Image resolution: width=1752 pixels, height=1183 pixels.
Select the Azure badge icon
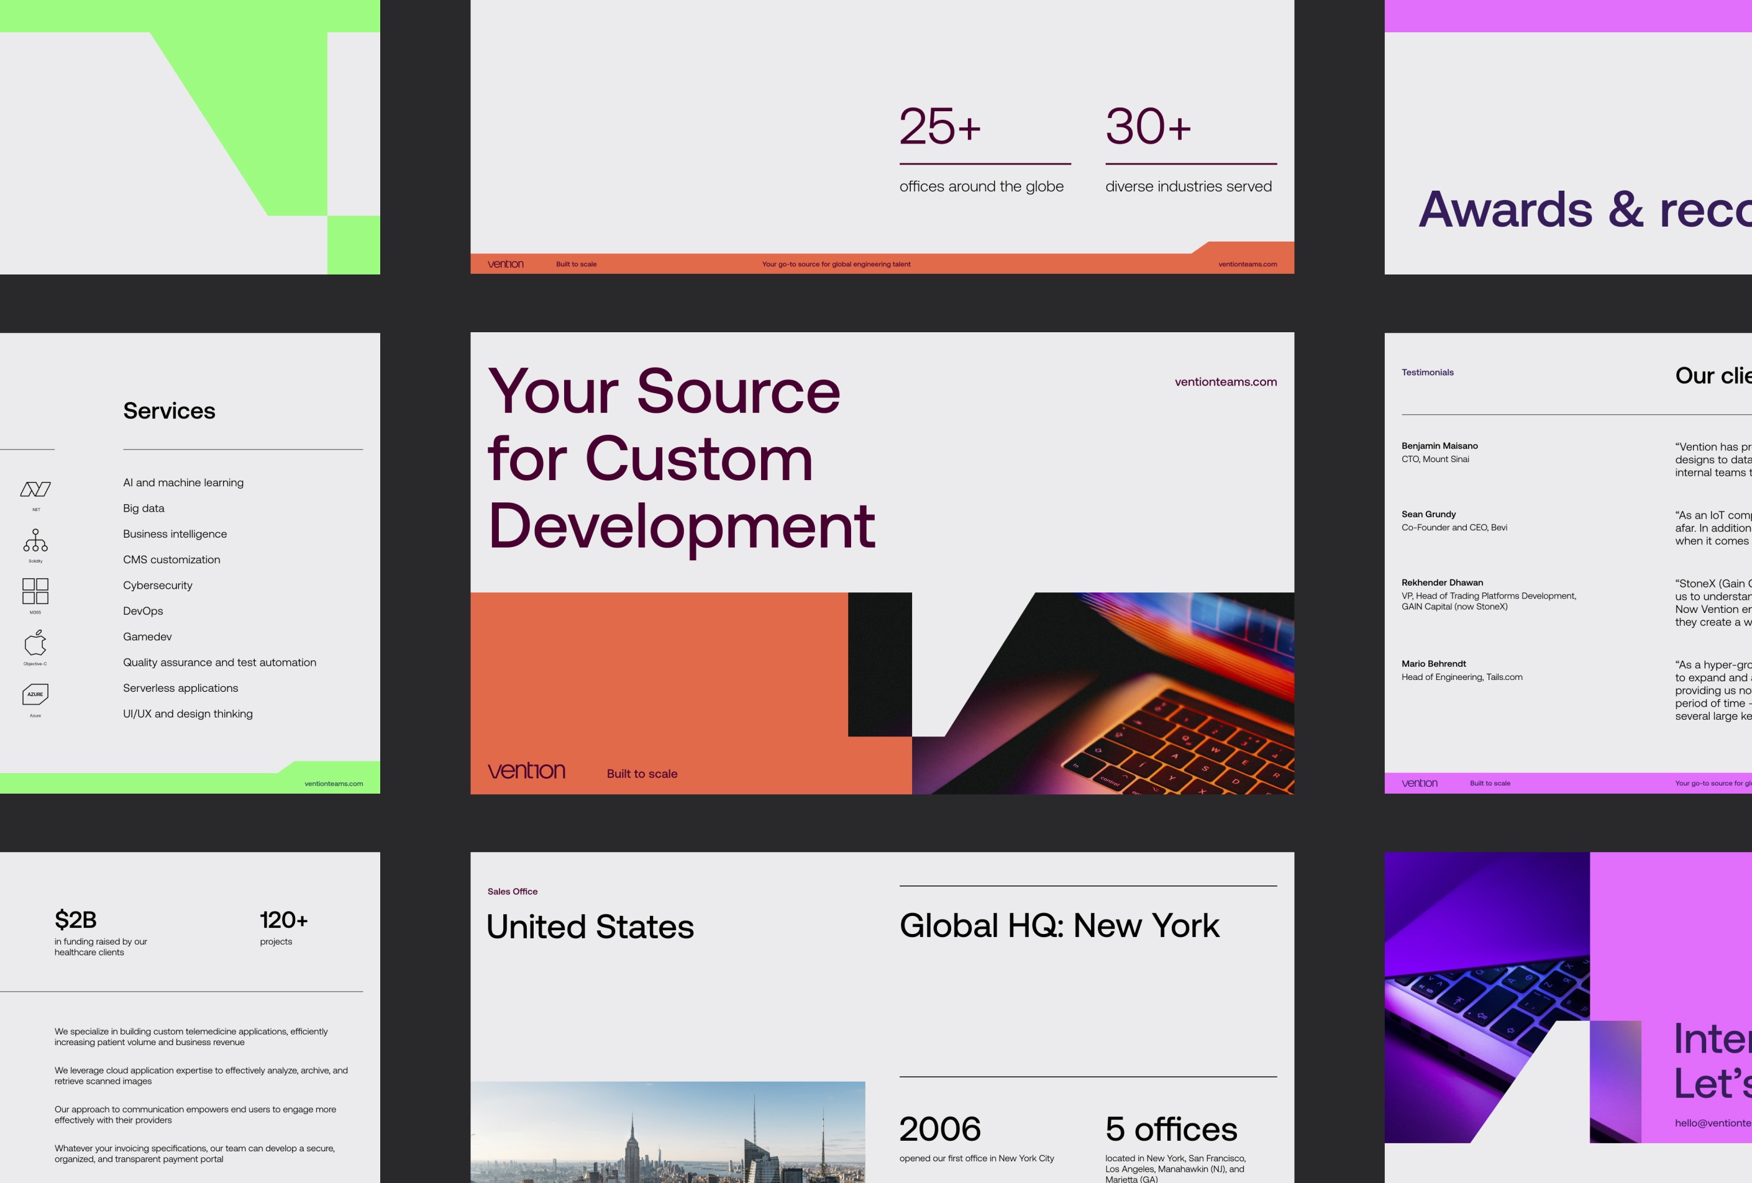[x=35, y=694]
